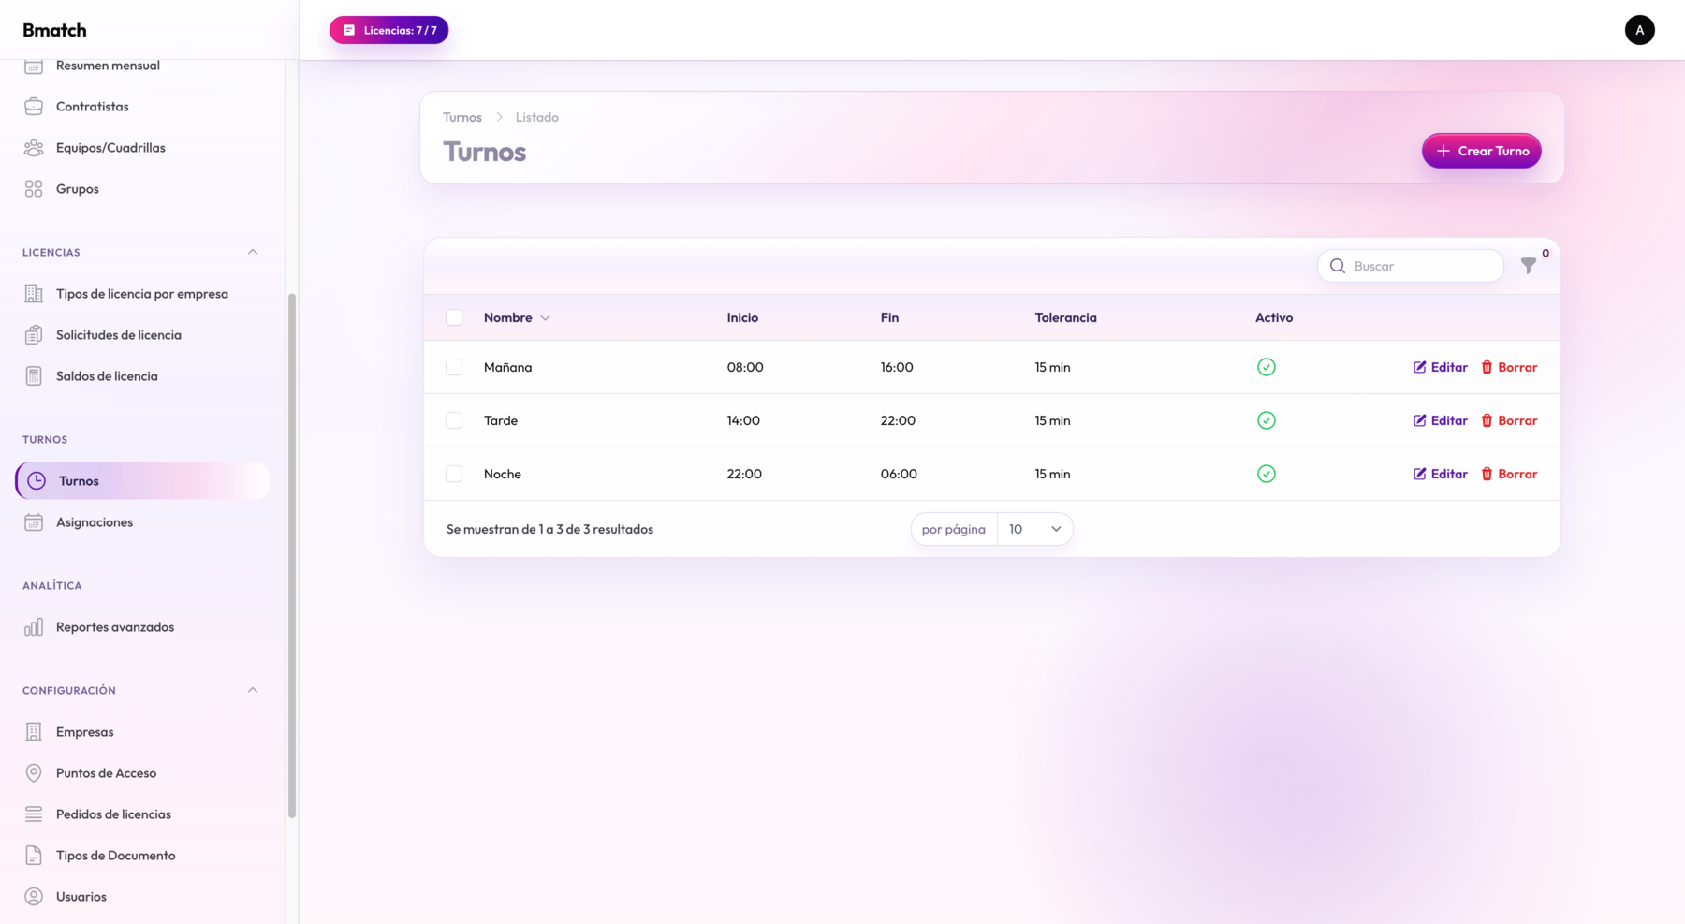The height and width of the screenshot is (924, 1685).
Task: Click the Solicitudes de licencia clipboard icon
Action: click(34, 335)
